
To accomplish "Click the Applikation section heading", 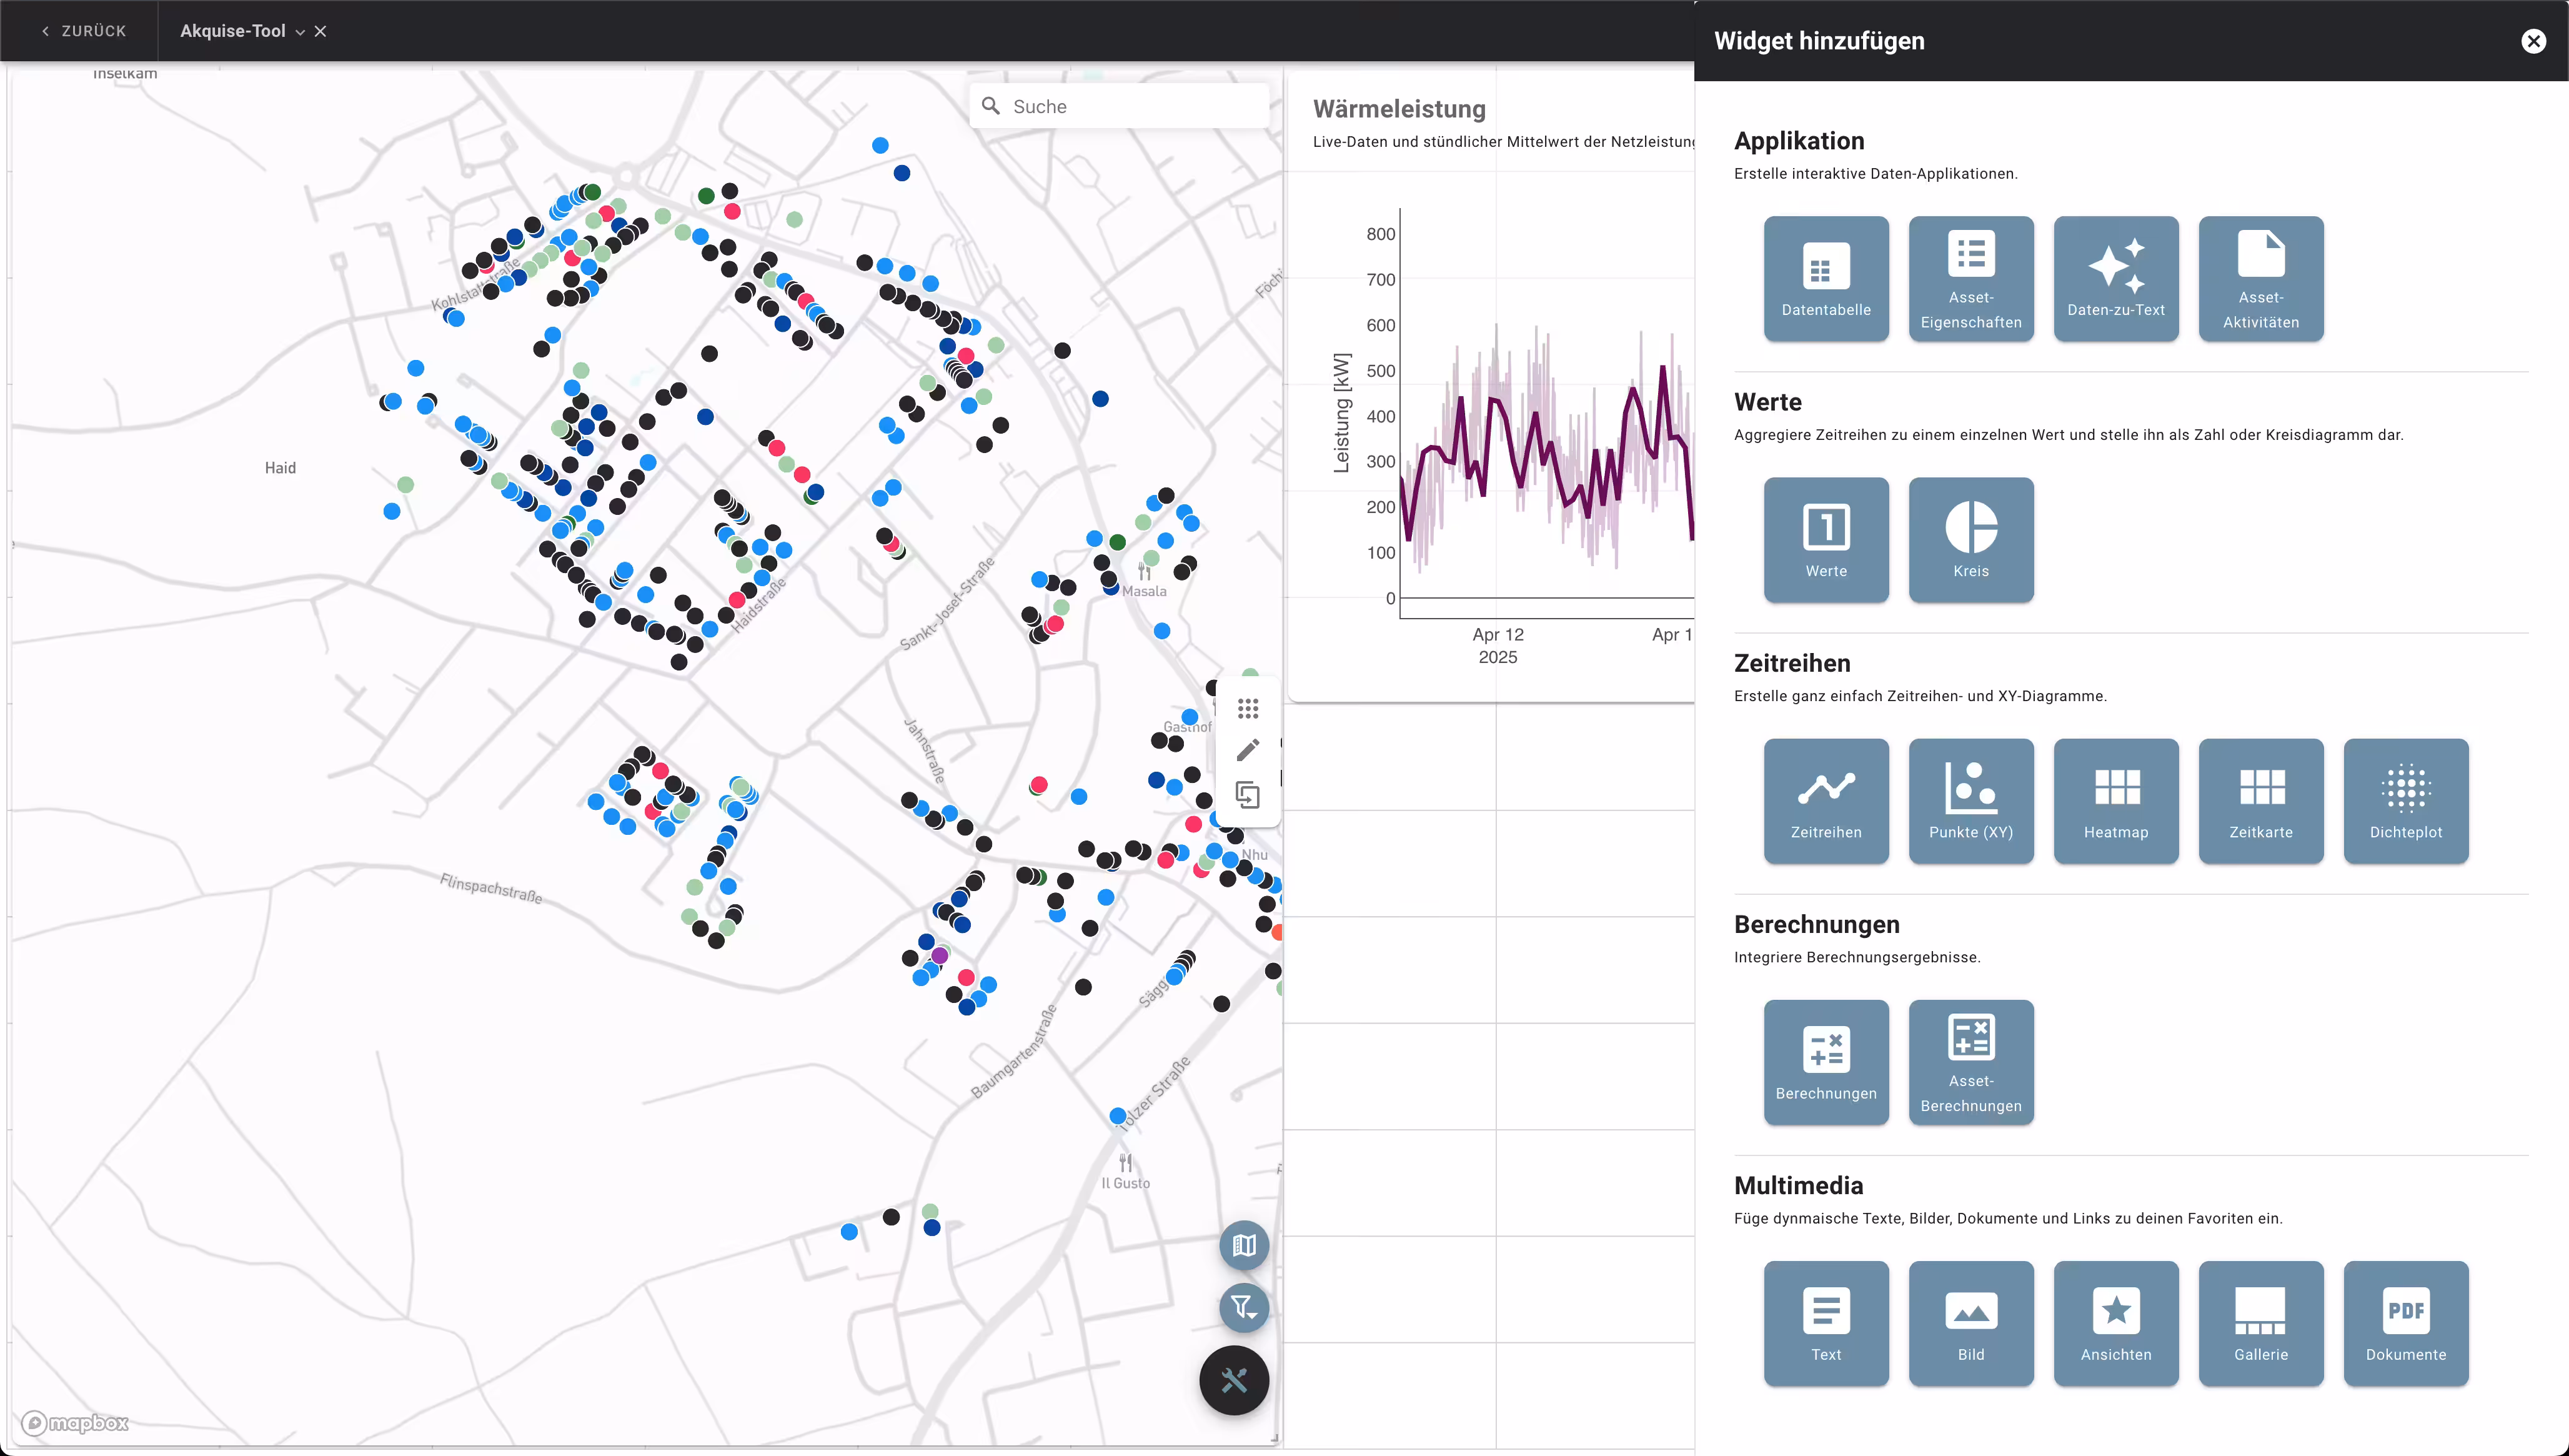I will 1798,141.
